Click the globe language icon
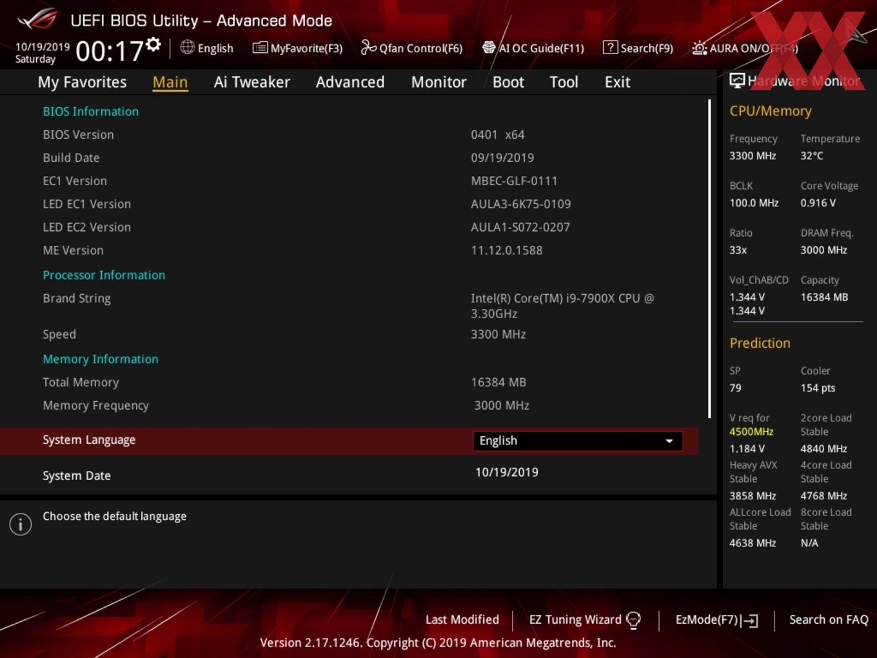The width and height of the screenshot is (877, 658). coord(187,47)
